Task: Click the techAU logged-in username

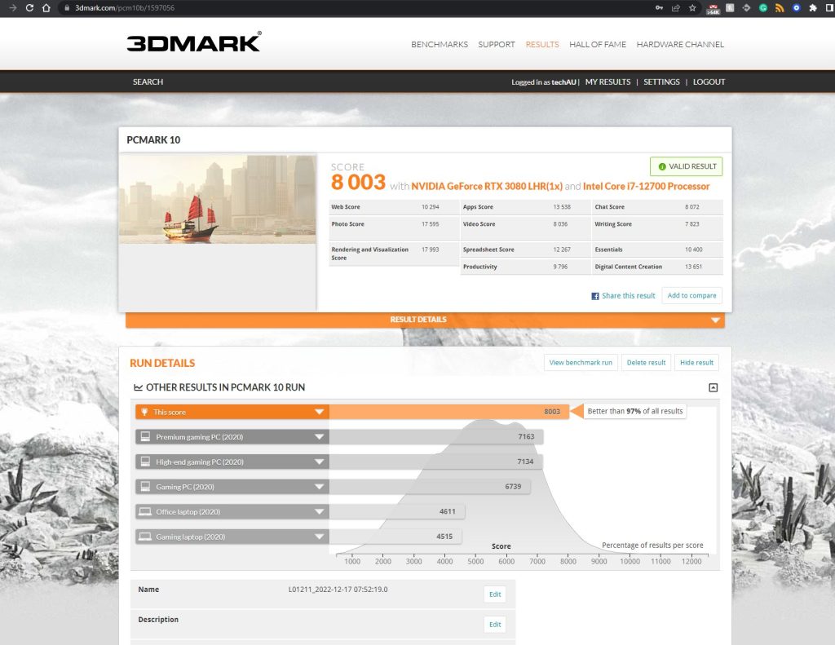Action: 564,82
